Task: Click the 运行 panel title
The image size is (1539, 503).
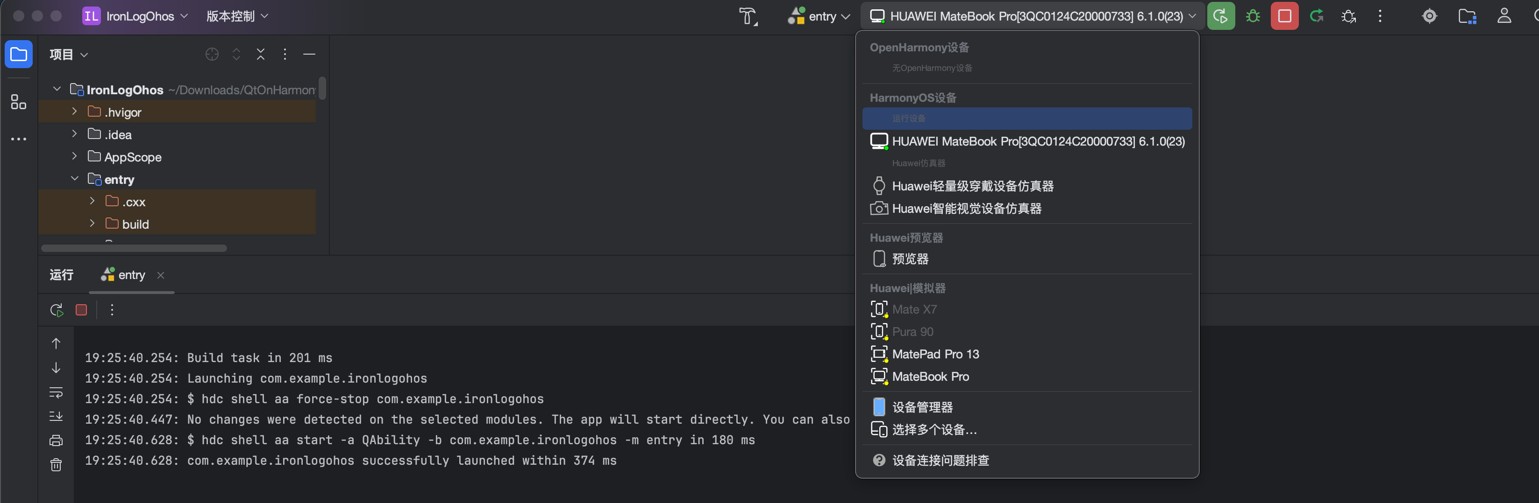Action: pyautogui.click(x=62, y=275)
